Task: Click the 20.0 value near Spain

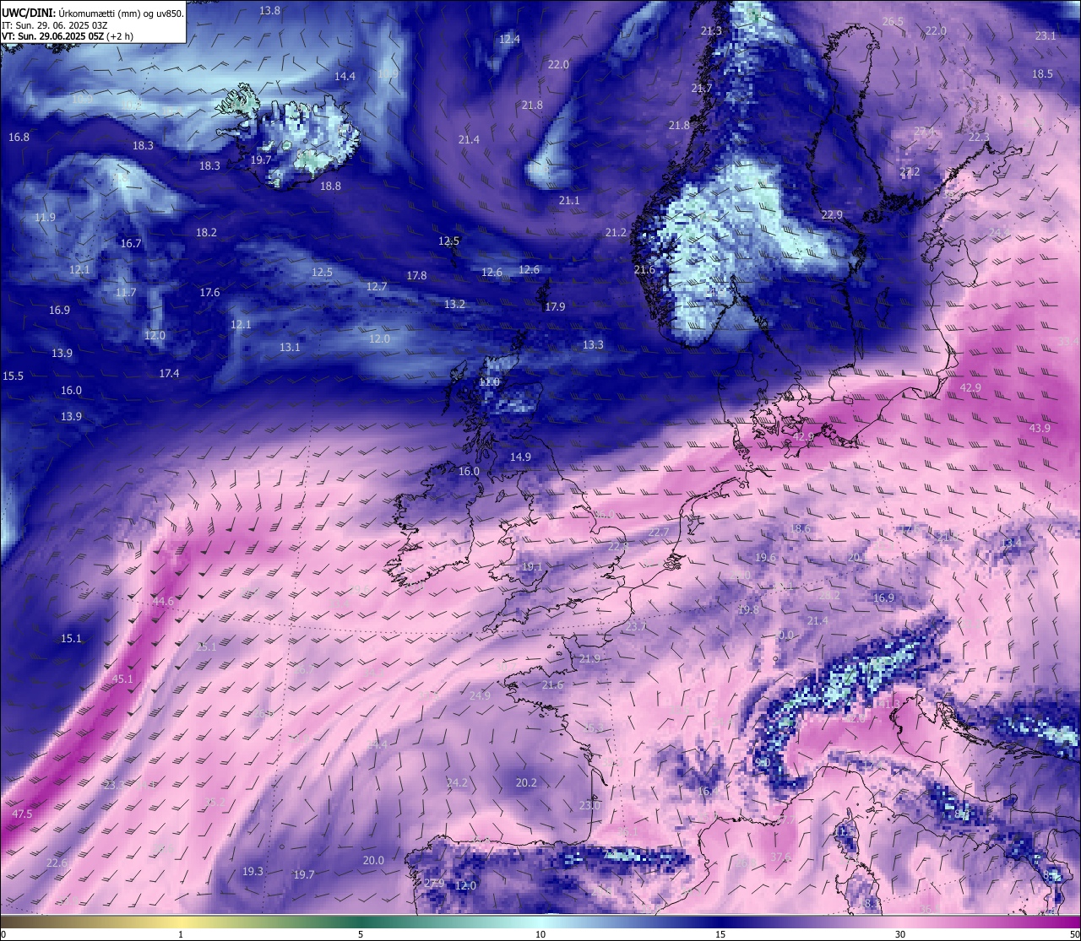Action: coord(373,861)
